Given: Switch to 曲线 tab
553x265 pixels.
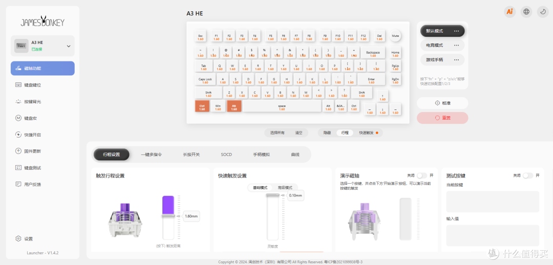Looking at the screenshot, I should point(295,154).
